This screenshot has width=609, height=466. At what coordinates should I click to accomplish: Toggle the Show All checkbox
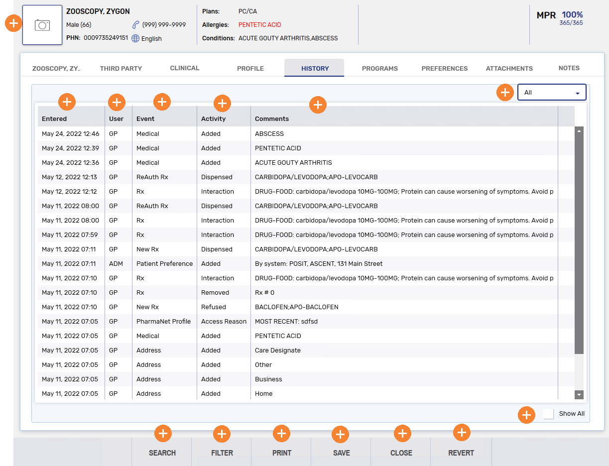point(548,414)
